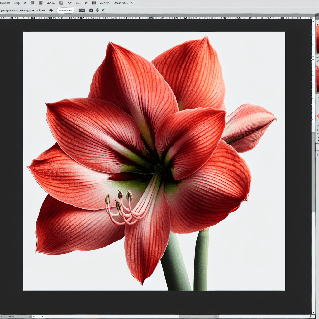Click the first text label in the options bar
This screenshot has height=319, width=319.
click(x=9, y=10)
